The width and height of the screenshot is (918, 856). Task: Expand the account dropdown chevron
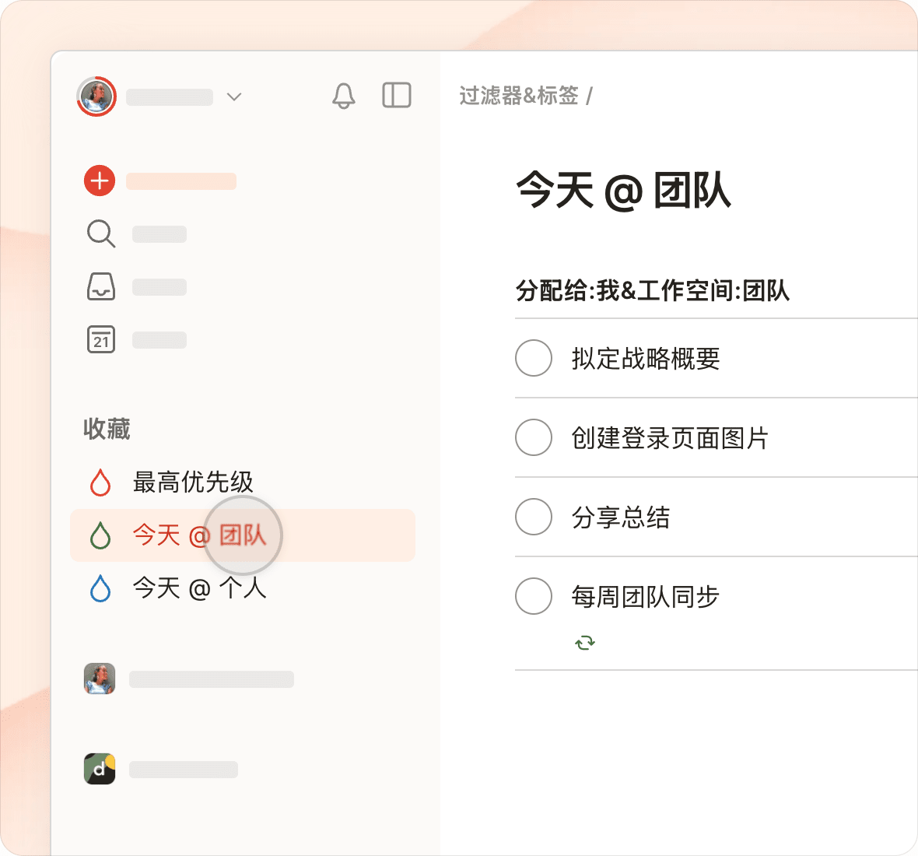point(234,96)
